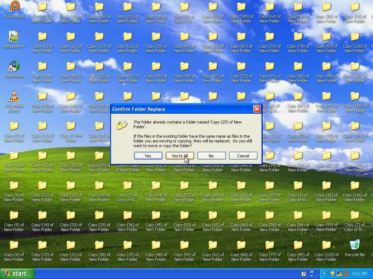This screenshot has height=279, width=373.
Task: Select folder Copy (92) of New Folder
Action: pos(326,192)
